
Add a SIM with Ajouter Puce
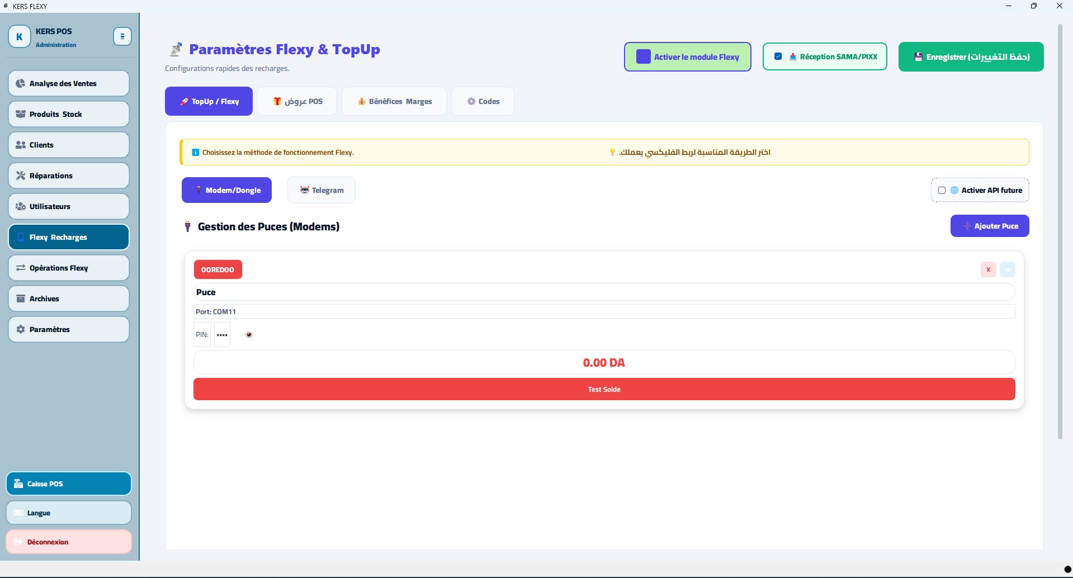pos(990,226)
